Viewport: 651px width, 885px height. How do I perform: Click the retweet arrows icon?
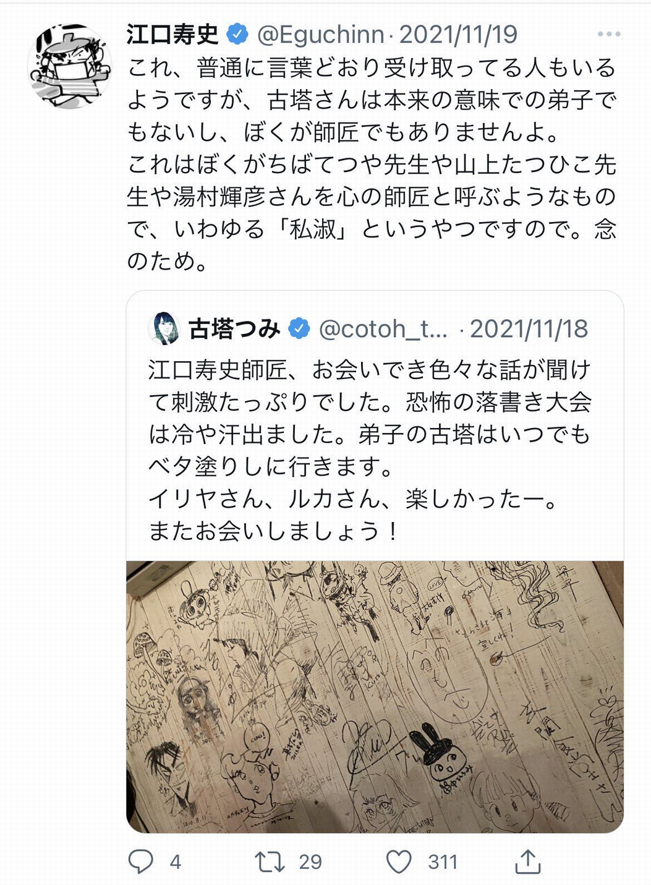(x=270, y=861)
